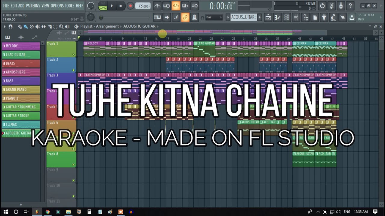Screen dimensions: 385x216
Task: Select the MELODY pattern in picker
Action: click(21, 46)
